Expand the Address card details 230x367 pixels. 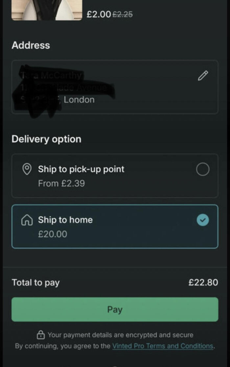point(114,87)
